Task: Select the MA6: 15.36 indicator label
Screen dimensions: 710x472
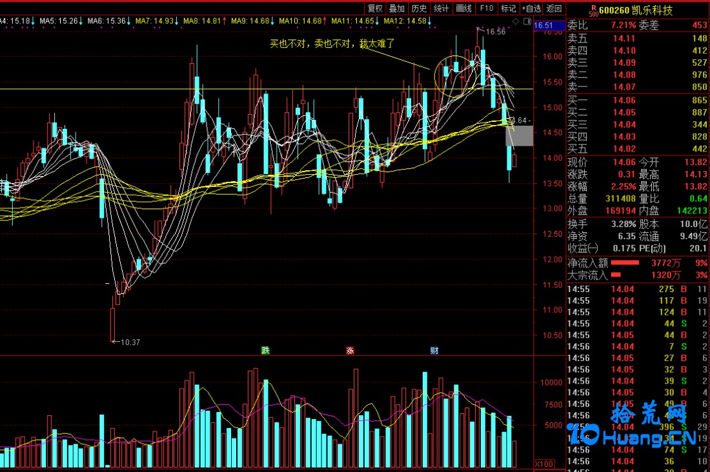Action: tap(108, 21)
